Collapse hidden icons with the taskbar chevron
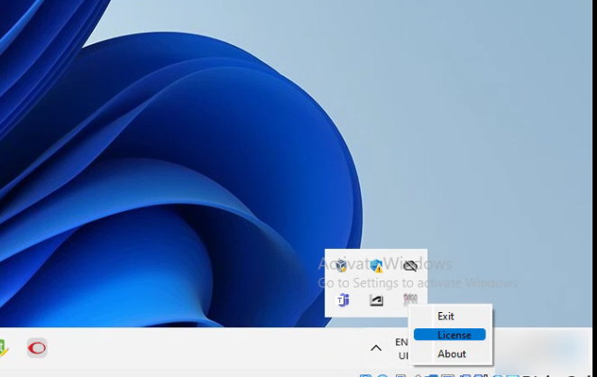The height and width of the screenshot is (377, 597). tap(376, 347)
